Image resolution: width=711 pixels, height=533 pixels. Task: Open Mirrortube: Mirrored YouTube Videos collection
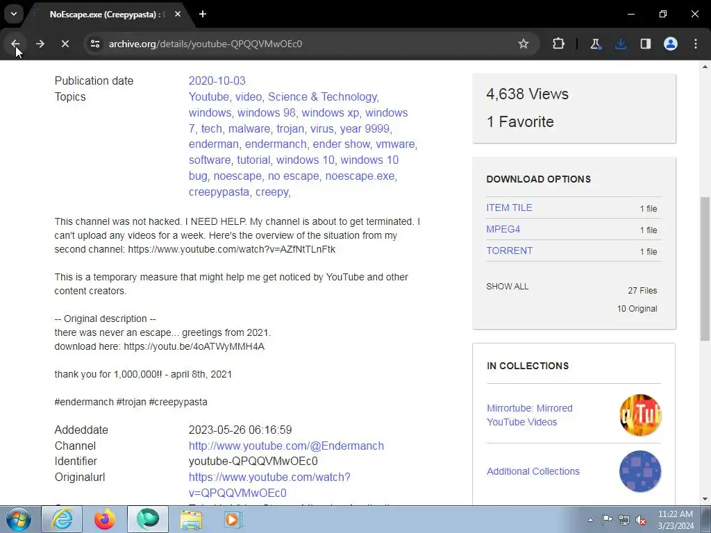[530, 415]
